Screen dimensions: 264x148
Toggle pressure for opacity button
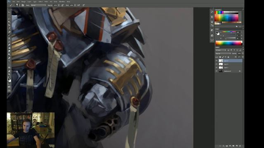point(62,5)
